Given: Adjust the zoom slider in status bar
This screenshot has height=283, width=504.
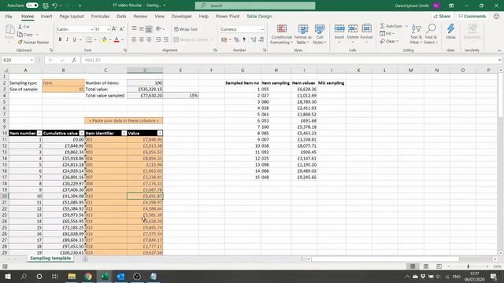Looking at the screenshot, I should [x=469, y=266].
